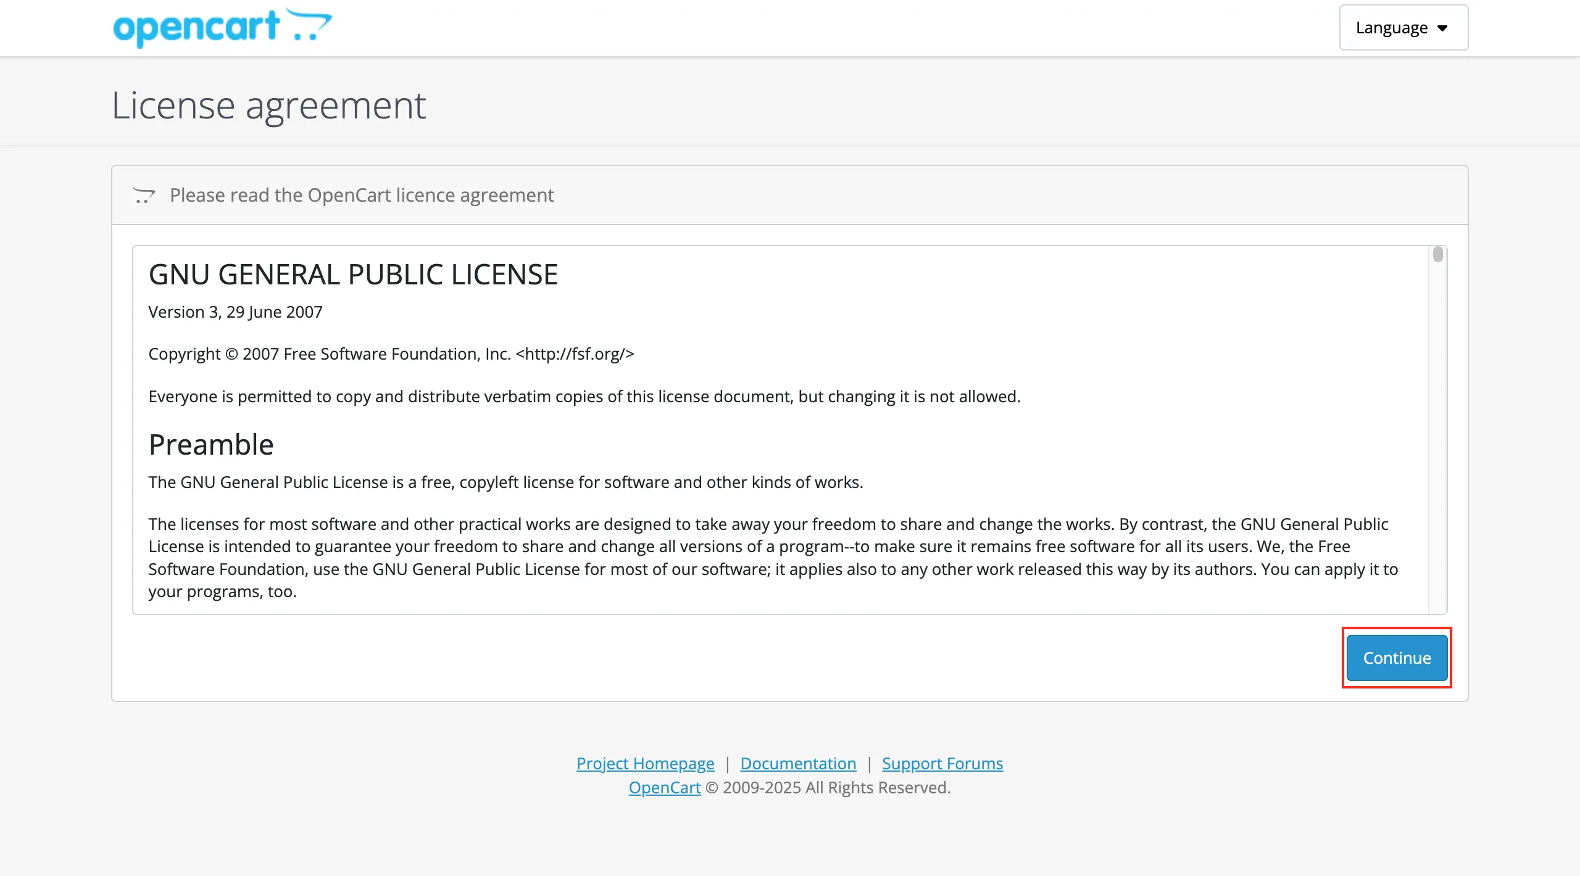The height and width of the screenshot is (876, 1580).
Task: Open the Language dropdown
Action: tap(1403, 28)
